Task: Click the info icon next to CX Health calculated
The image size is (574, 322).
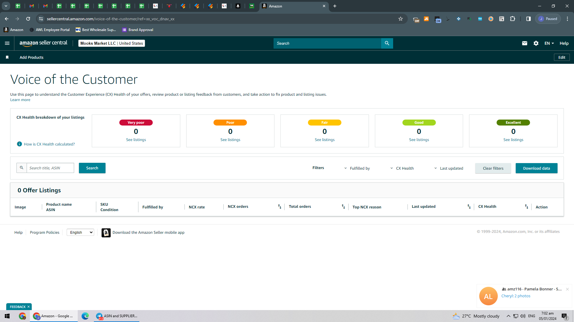Action: [19, 144]
